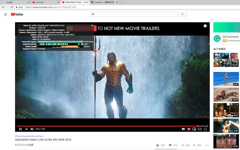Seek on the red progress bar
Image resolution: width=240 pixels, height=150 pixels.
[x=112, y=126]
